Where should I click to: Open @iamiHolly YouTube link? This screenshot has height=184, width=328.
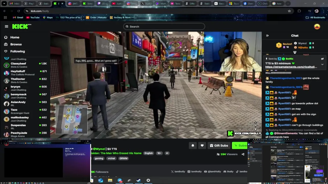(213, 171)
